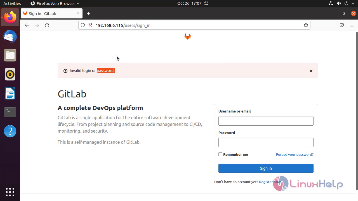
Task: Open the Files manager dock icon
Action: (10, 55)
